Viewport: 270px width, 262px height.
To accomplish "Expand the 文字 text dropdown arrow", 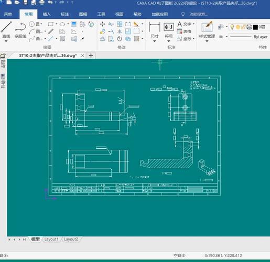I will coord(193,24).
